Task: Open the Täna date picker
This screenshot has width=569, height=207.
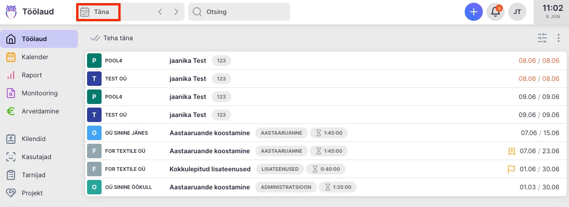Action: coord(97,12)
